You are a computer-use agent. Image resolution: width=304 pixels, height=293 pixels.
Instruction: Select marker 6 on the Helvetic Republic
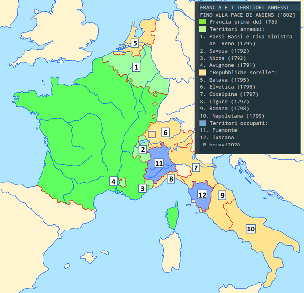tap(166, 132)
